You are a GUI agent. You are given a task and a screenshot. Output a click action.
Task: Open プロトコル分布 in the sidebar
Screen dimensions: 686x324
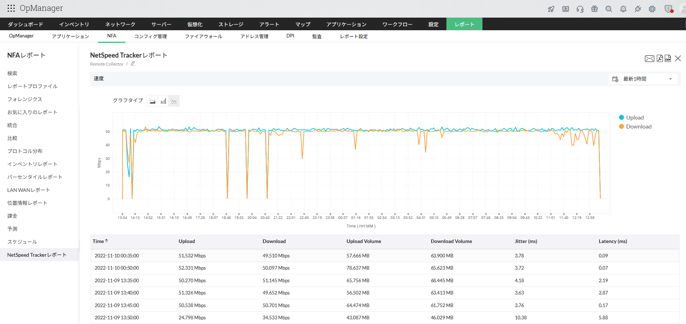(25, 151)
